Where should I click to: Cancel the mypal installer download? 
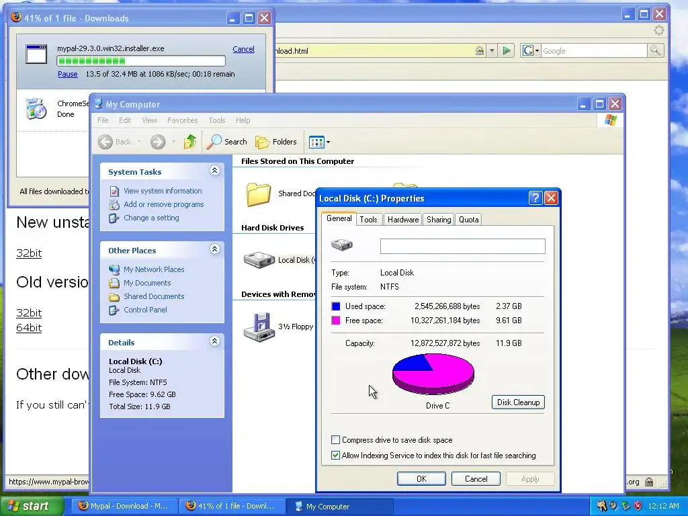(x=243, y=49)
